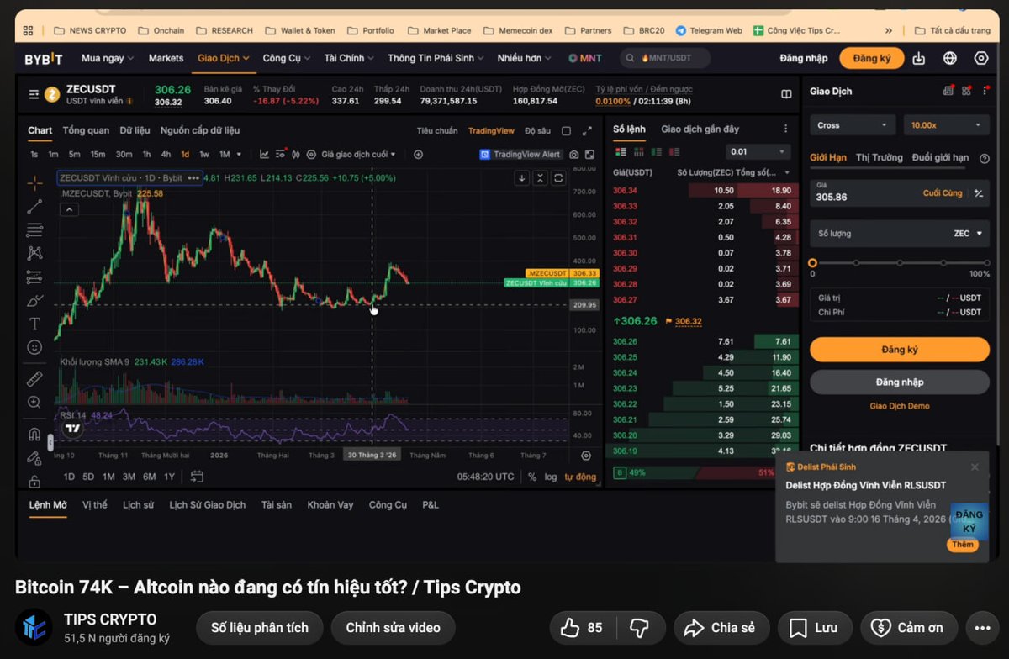Open the header settings gear icon
The height and width of the screenshot is (659, 1009).
(981, 58)
